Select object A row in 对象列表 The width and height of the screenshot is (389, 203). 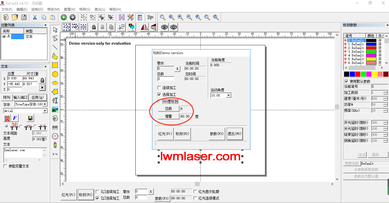coord(24,37)
